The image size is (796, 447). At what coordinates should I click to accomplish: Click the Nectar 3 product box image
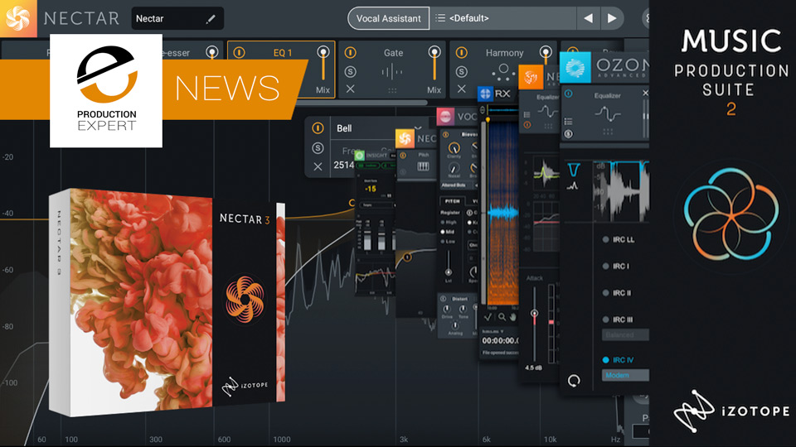[167, 302]
